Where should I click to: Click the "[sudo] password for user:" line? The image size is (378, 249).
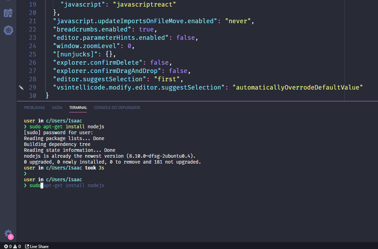click(x=58, y=132)
